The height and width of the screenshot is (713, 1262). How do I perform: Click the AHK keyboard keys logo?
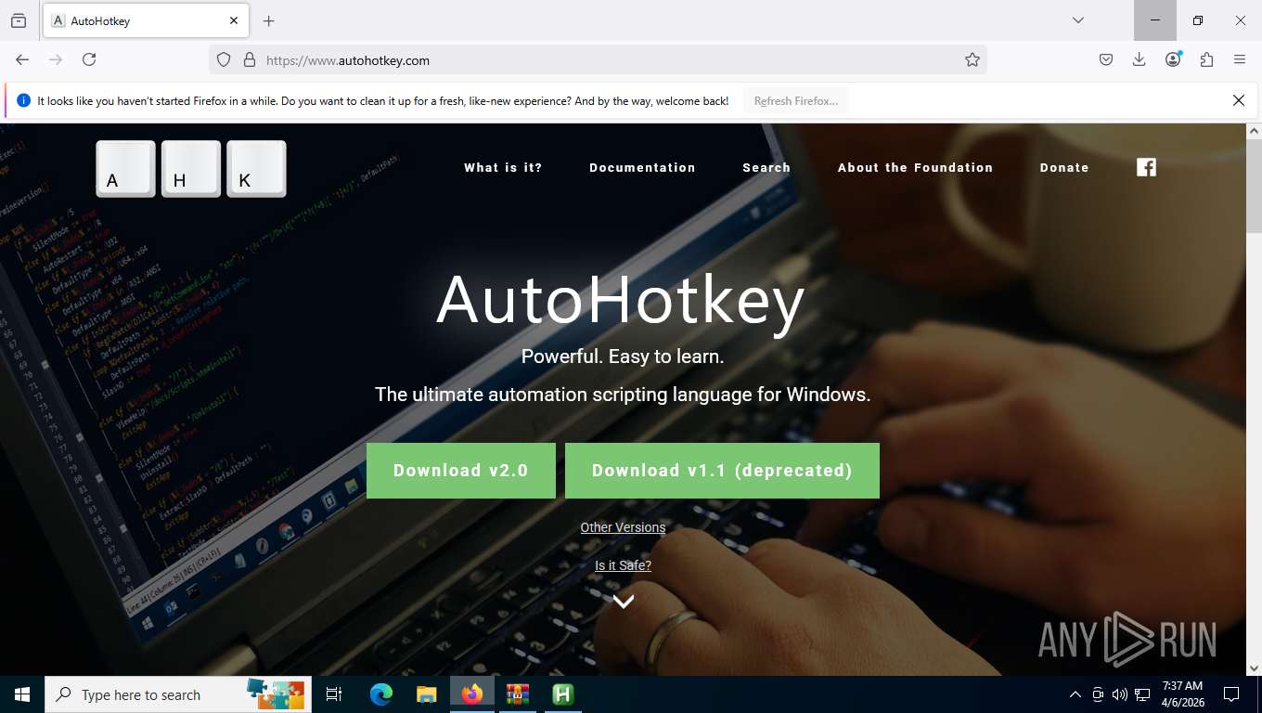click(191, 169)
